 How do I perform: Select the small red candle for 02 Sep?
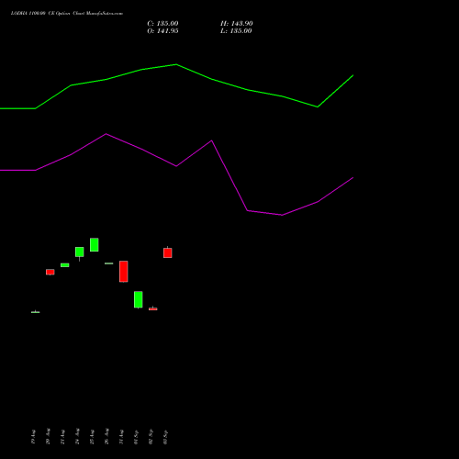pos(153,308)
